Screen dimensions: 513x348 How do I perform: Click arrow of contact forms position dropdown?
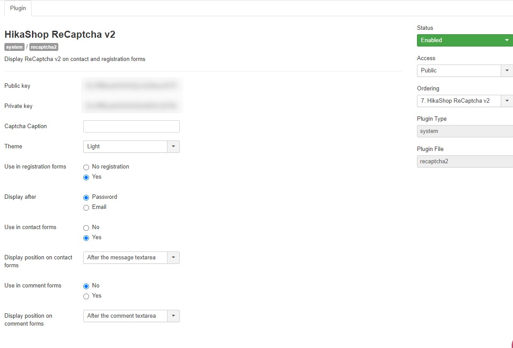pos(173,258)
